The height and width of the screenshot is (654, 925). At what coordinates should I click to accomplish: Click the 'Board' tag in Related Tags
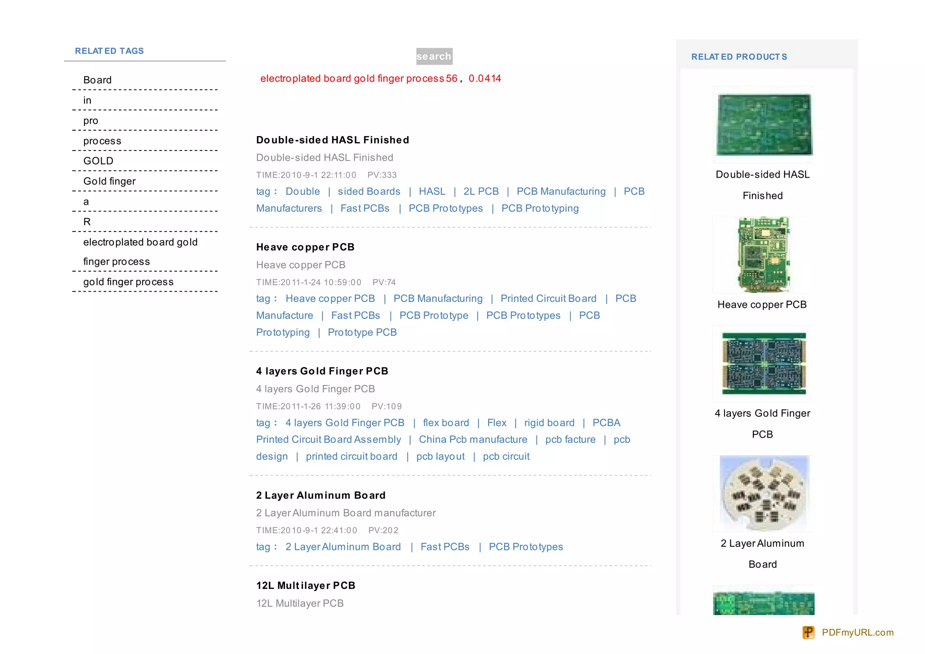(97, 80)
